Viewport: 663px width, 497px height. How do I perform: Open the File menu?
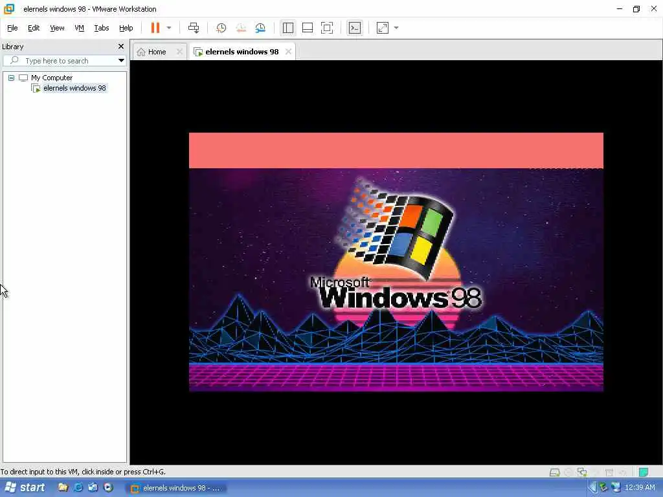(x=12, y=28)
